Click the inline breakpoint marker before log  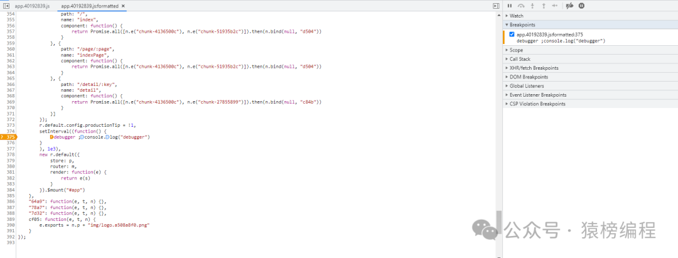[107, 137]
